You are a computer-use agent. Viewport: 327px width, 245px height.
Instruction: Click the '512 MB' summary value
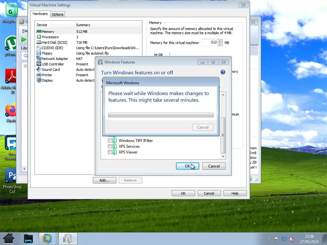point(82,32)
